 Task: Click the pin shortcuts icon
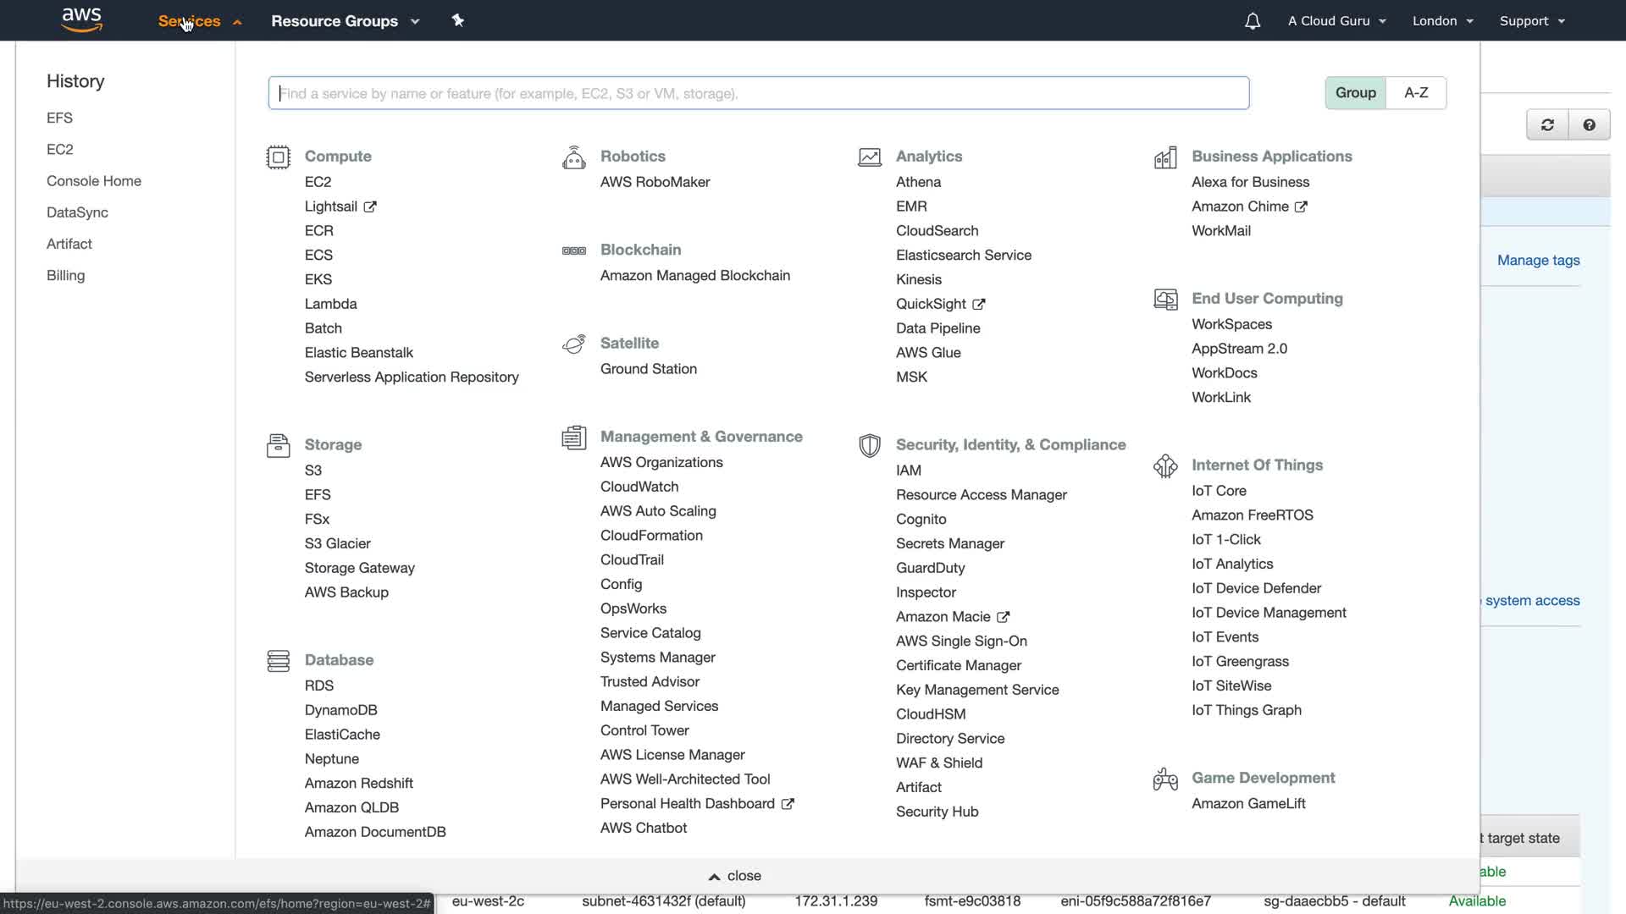tap(458, 20)
